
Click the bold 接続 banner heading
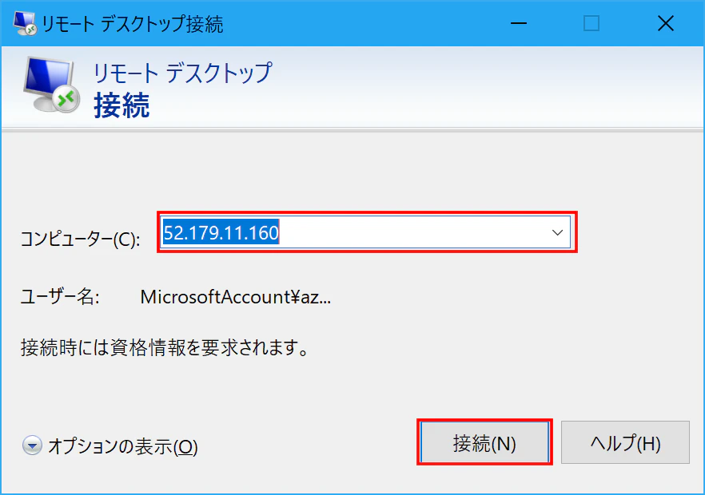tap(121, 105)
